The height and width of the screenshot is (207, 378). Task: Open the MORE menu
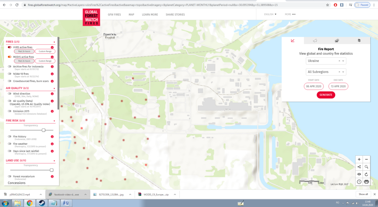(x=290, y=14)
